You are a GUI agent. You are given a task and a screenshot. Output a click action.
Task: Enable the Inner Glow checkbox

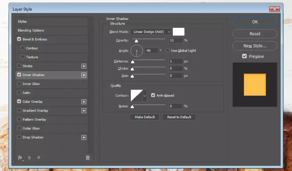(x=19, y=83)
